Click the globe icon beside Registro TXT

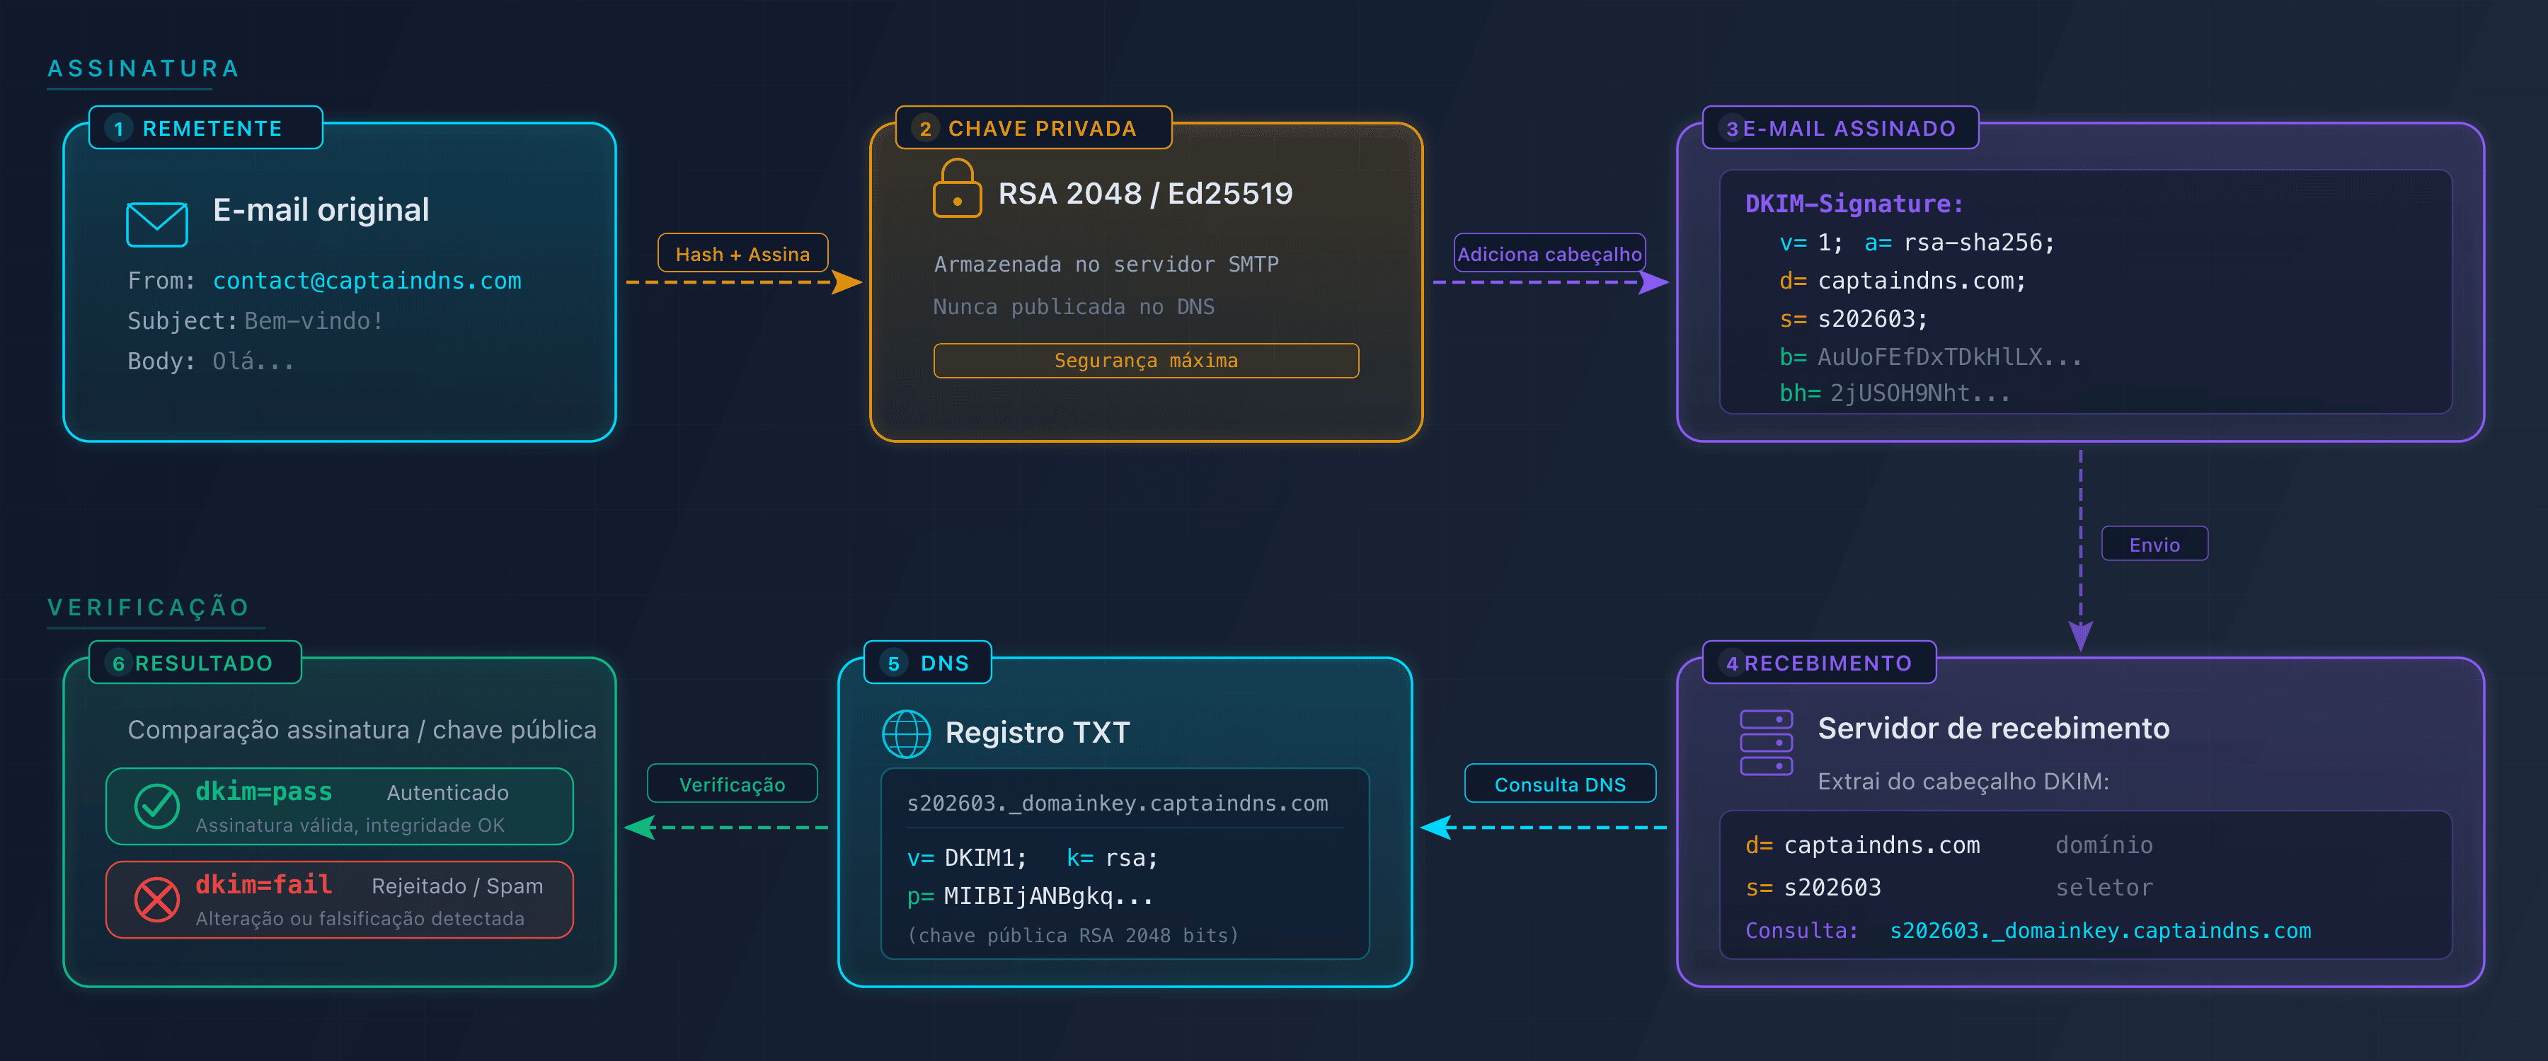[906, 734]
